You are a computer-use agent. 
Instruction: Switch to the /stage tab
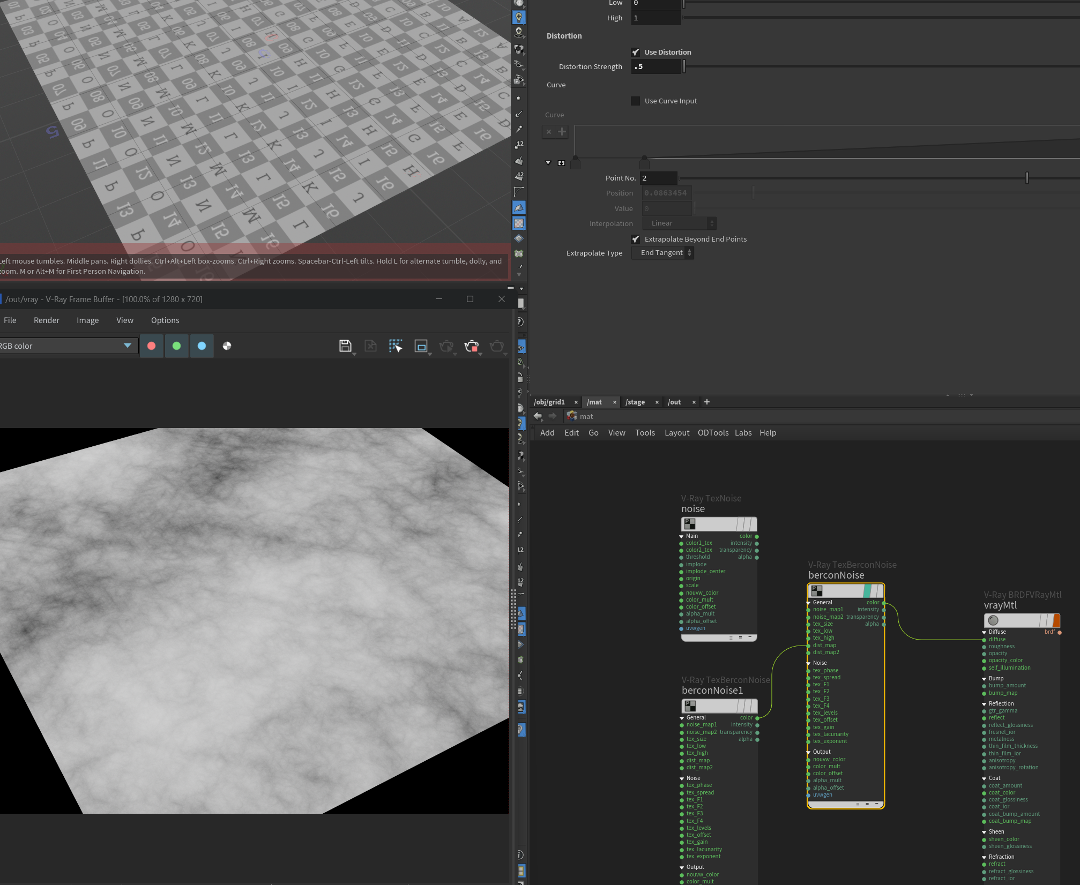click(x=635, y=402)
